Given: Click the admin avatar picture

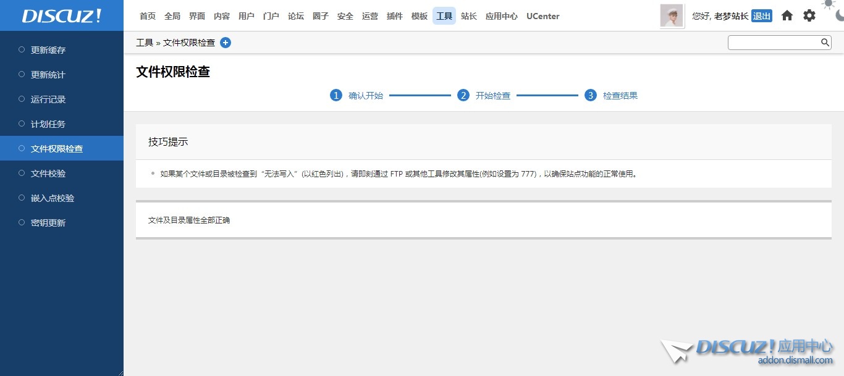Looking at the screenshot, I should 672,16.
